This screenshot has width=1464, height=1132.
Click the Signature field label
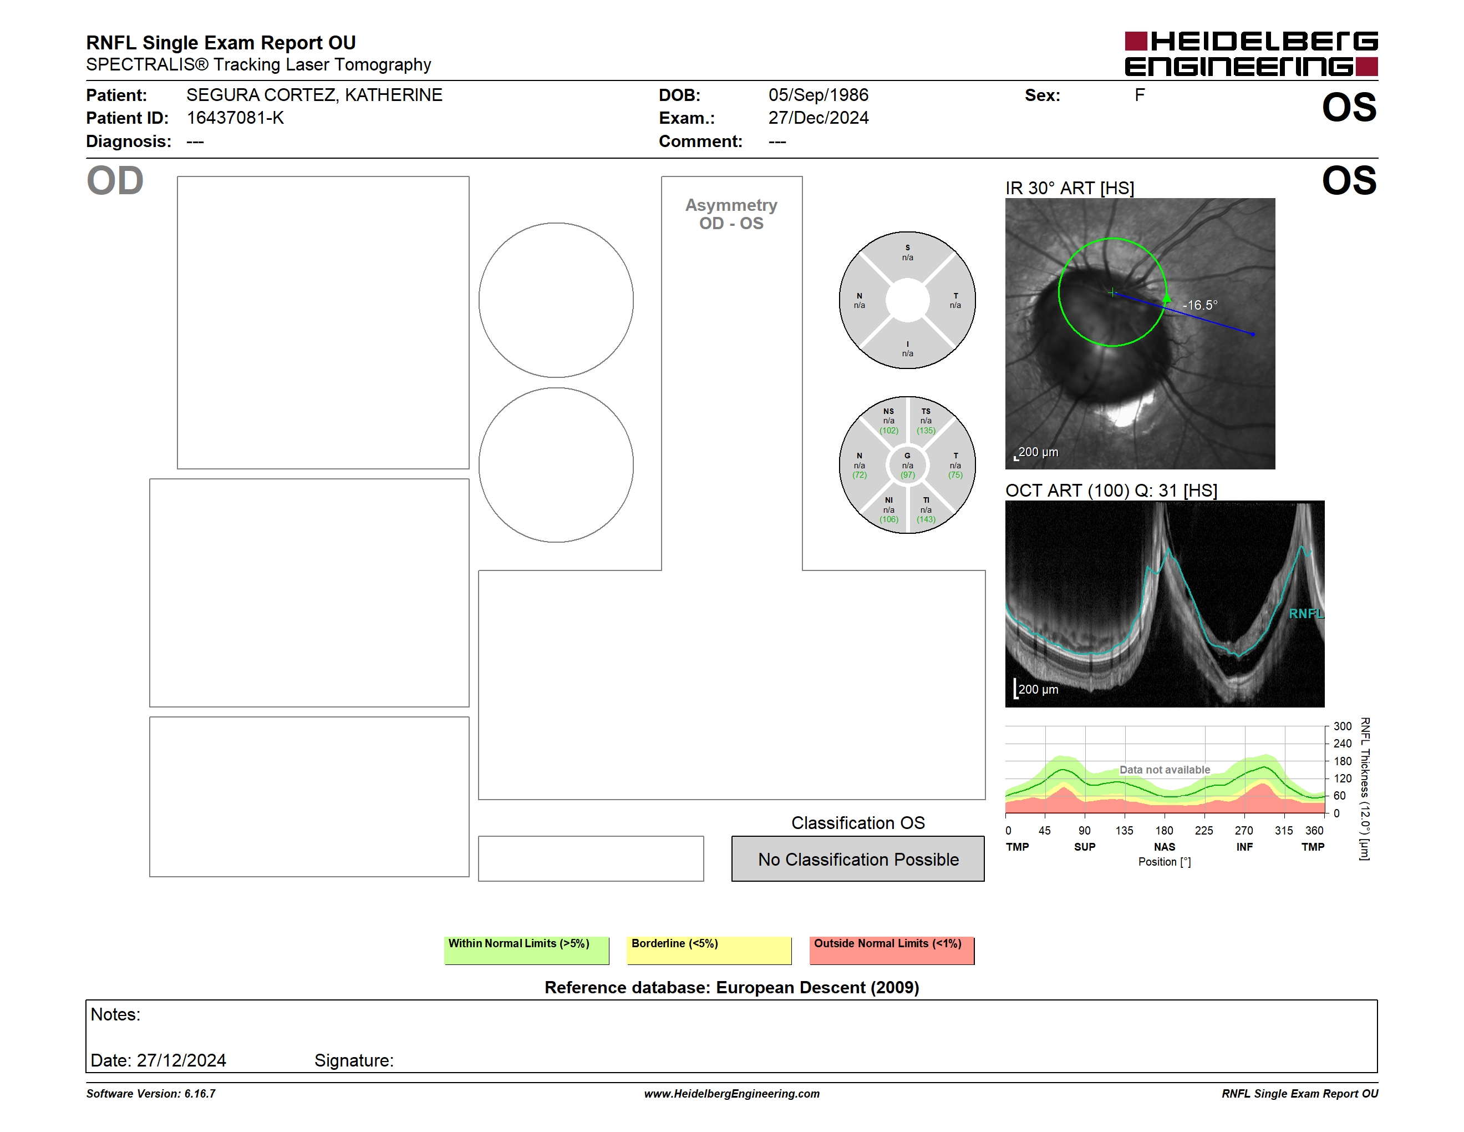(354, 1060)
